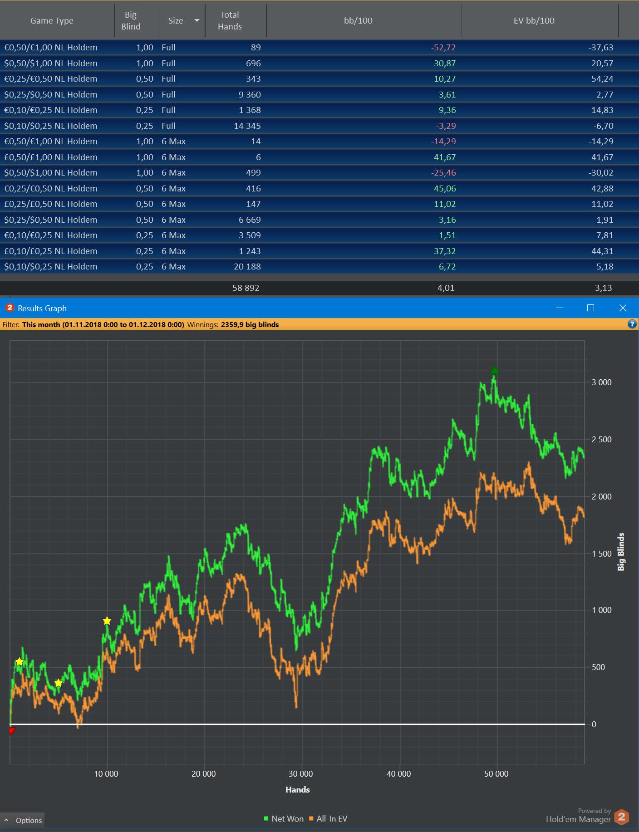Minimize the Results Graph window
Image resolution: width=639 pixels, height=832 pixels.
559,308
